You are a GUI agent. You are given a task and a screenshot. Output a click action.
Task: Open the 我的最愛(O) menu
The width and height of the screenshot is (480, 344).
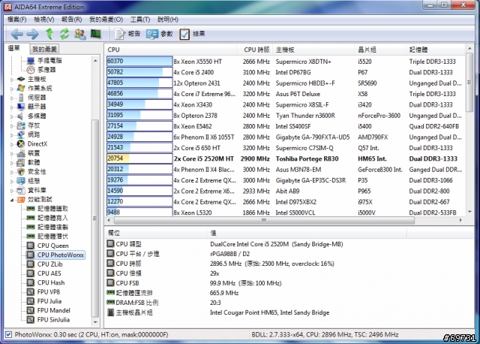click(106, 20)
